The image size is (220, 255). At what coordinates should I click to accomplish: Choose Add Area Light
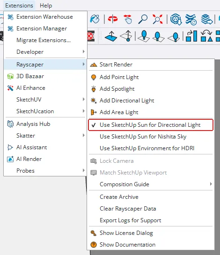[x=151, y=112]
